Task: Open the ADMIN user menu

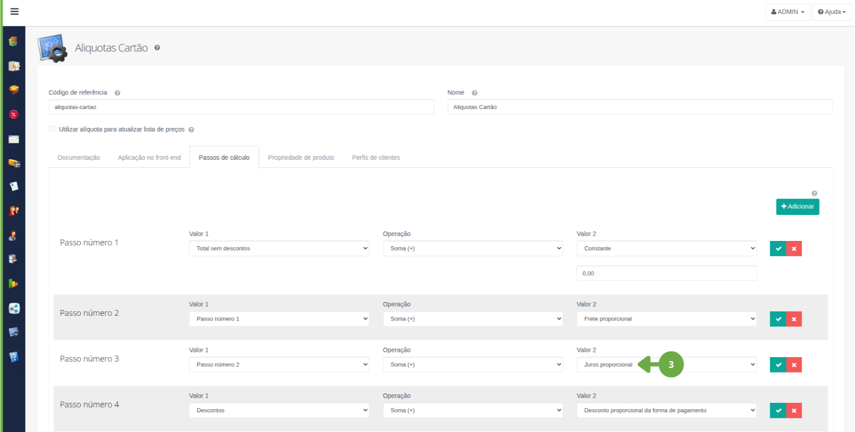Action: [x=788, y=12]
